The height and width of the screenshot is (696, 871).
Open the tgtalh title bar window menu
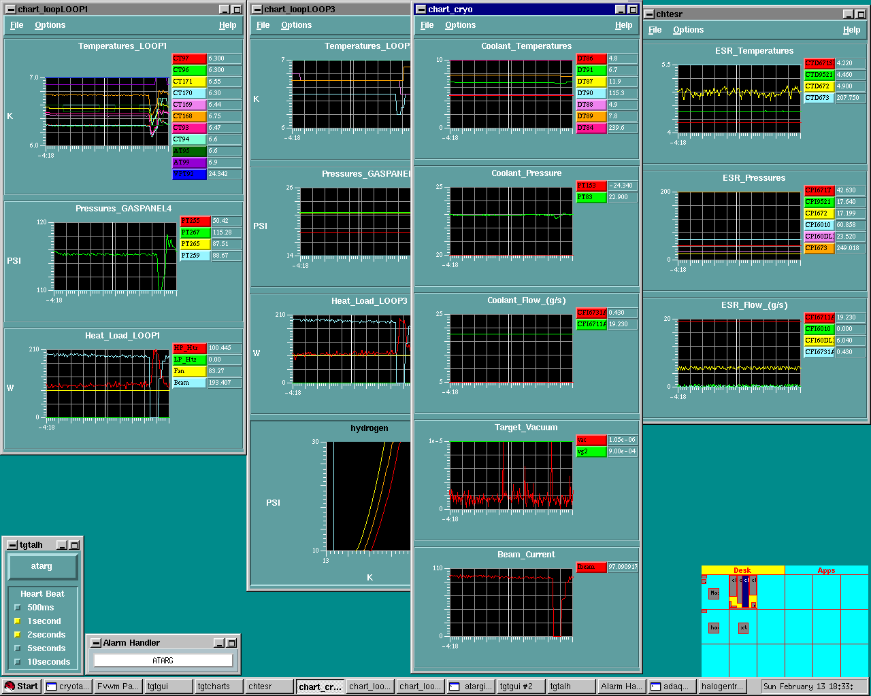pos(12,545)
